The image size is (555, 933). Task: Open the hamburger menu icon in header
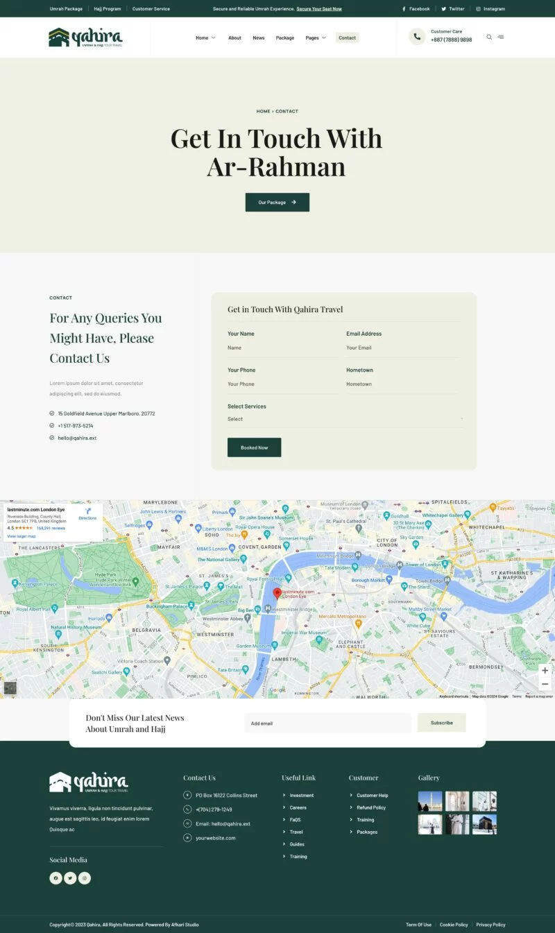click(501, 37)
